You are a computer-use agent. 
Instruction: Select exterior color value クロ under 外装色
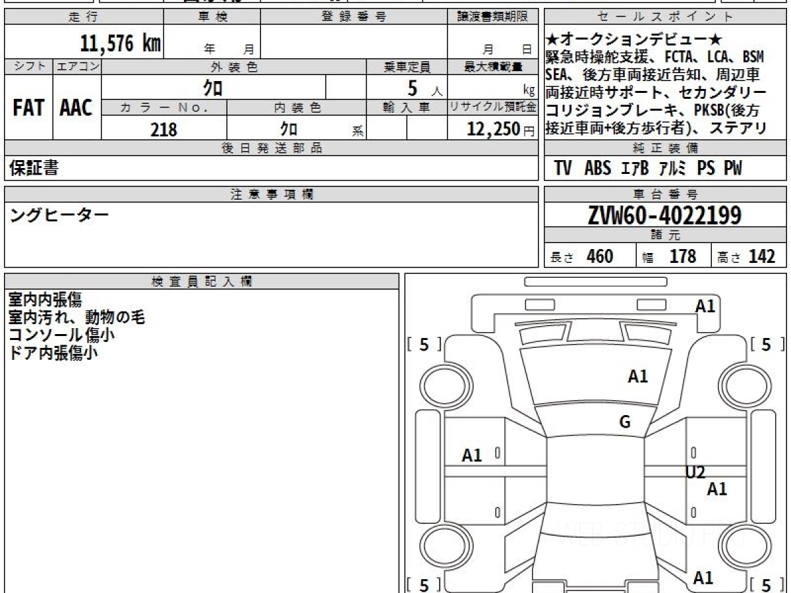(x=213, y=88)
